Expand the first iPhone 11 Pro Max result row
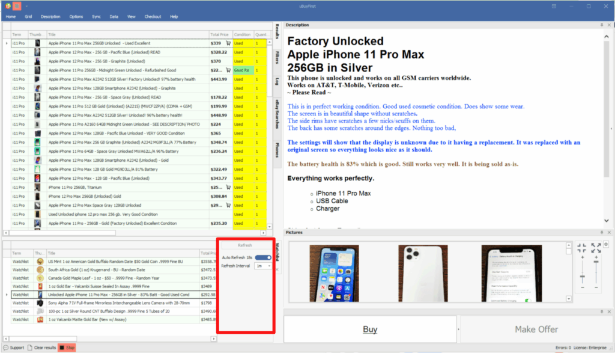 7,43
